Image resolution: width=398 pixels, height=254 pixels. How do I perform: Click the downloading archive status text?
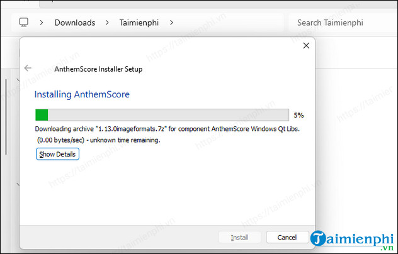[167, 129]
